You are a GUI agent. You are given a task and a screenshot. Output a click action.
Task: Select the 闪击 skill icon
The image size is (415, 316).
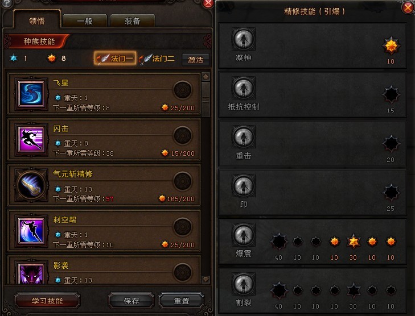pyautogui.click(x=31, y=139)
